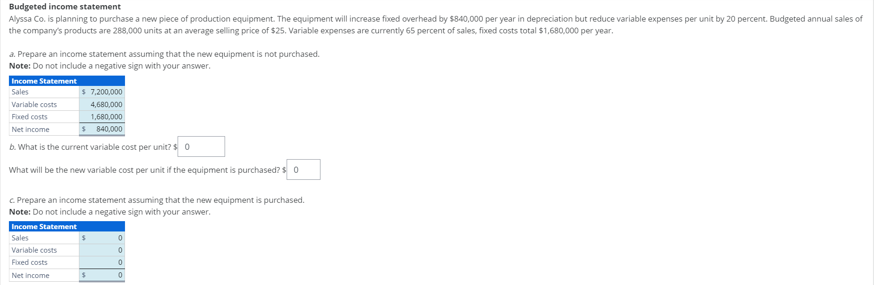Click the Variable costs row label in part c
The image size is (874, 285).
[34, 250]
